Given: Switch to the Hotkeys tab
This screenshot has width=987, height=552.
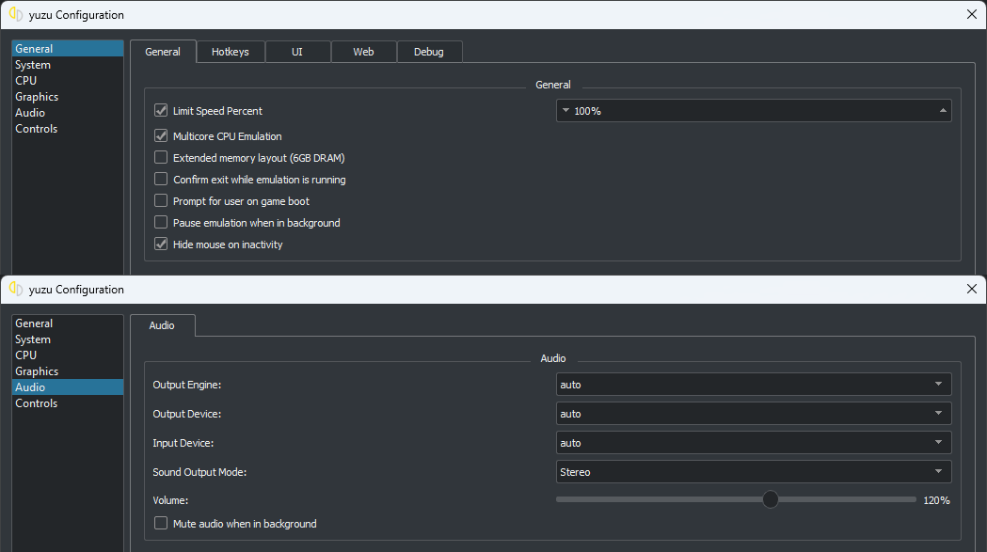Looking at the screenshot, I should click(x=231, y=52).
